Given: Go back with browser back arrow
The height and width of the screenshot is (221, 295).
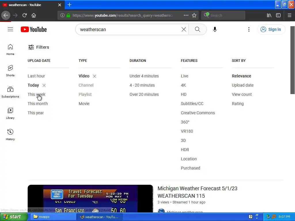Looking at the screenshot, I should click(6, 15).
